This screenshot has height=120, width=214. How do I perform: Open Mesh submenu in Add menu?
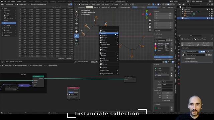coord(109,31)
